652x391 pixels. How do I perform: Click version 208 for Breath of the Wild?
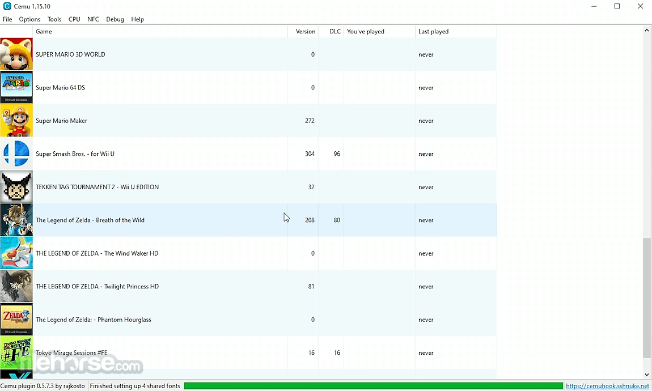pyautogui.click(x=310, y=220)
